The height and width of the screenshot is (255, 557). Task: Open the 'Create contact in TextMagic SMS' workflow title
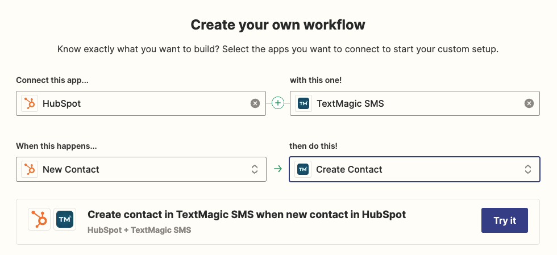pos(247,215)
